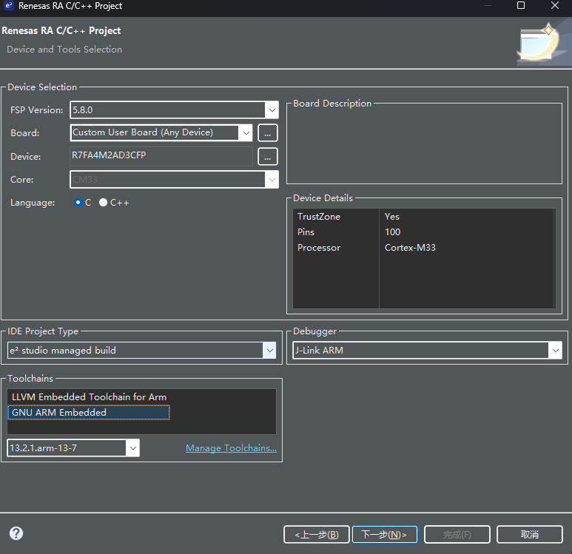
Task: Select GNU ARM Embedded toolchain
Action: coord(59,413)
